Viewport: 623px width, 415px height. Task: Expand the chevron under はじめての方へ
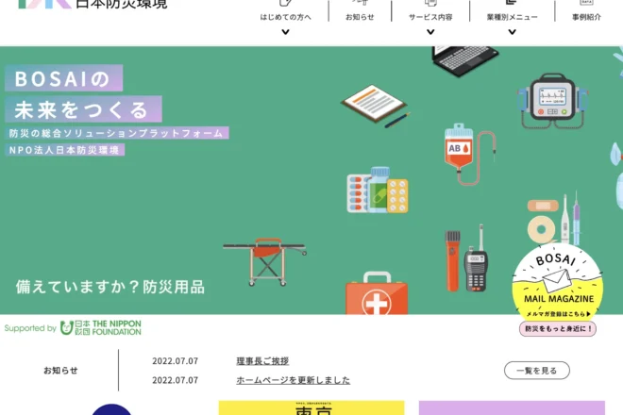pos(285,33)
